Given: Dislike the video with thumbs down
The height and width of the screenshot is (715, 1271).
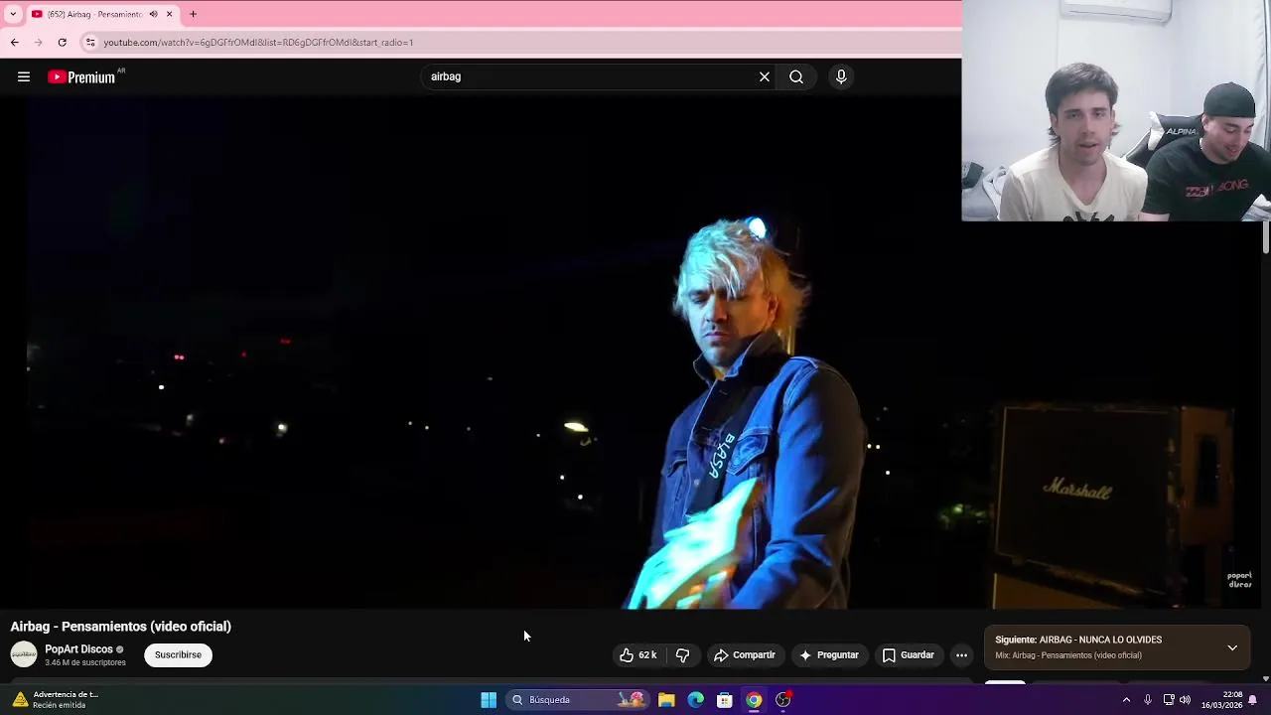Looking at the screenshot, I should coord(682,654).
